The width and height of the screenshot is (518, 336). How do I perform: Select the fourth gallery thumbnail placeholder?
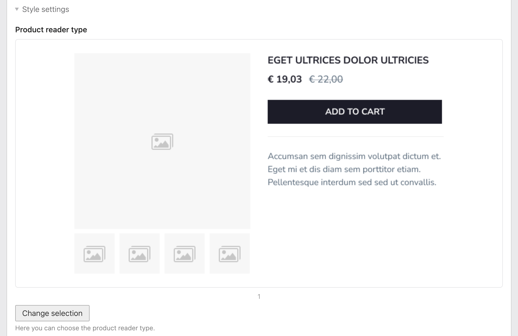pos(230,253)
